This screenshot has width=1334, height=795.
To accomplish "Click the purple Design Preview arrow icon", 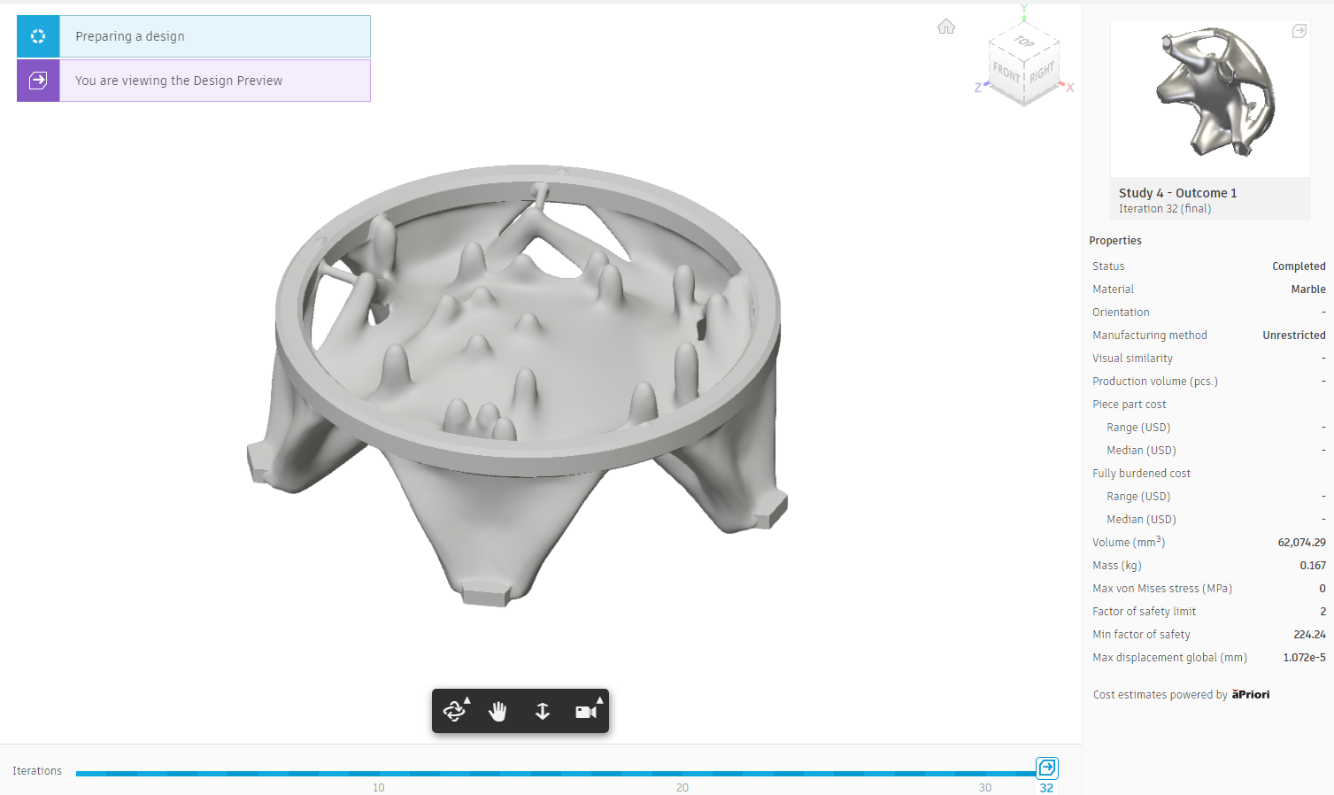I will coord(38,81).
